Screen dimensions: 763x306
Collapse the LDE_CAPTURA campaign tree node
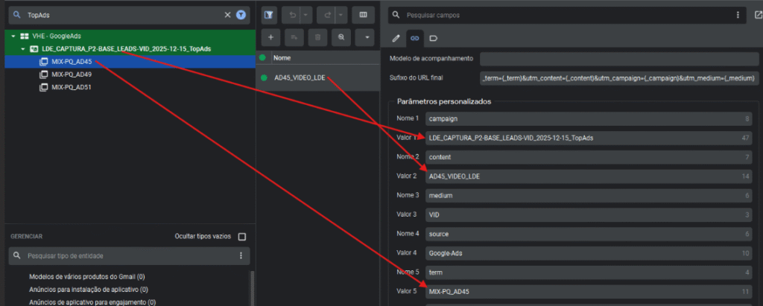23,48
